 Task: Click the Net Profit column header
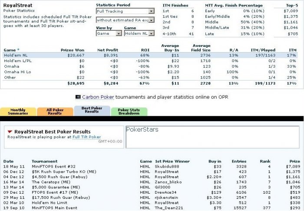coord(108,50)
